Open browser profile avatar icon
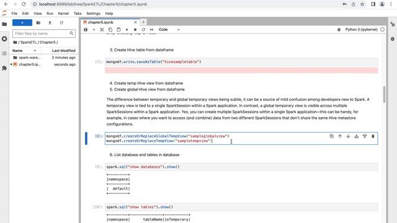The width and height of the screenshot is (397, 223). click(382, 4)
